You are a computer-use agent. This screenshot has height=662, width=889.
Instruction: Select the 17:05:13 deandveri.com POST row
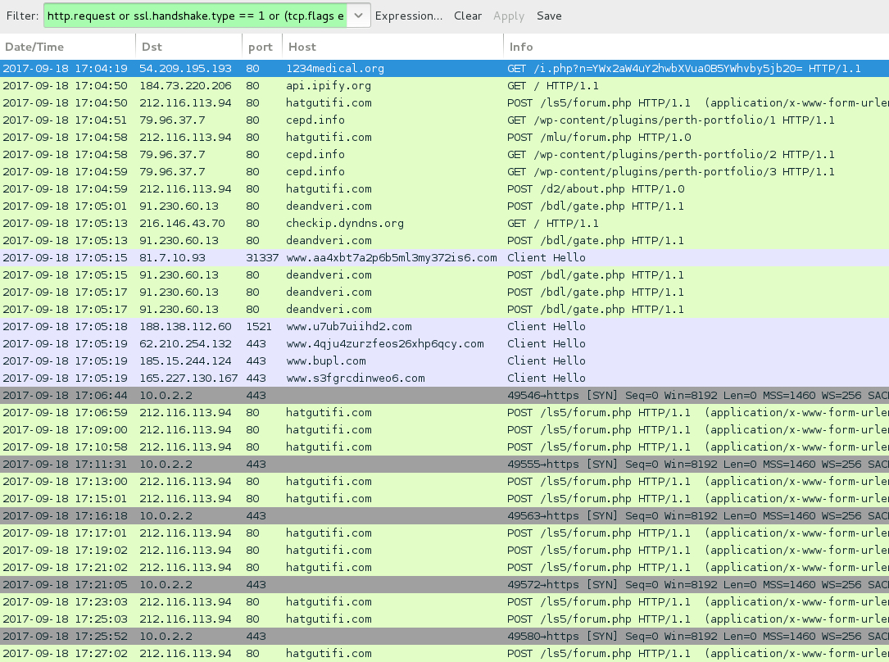tap(444, 240)
